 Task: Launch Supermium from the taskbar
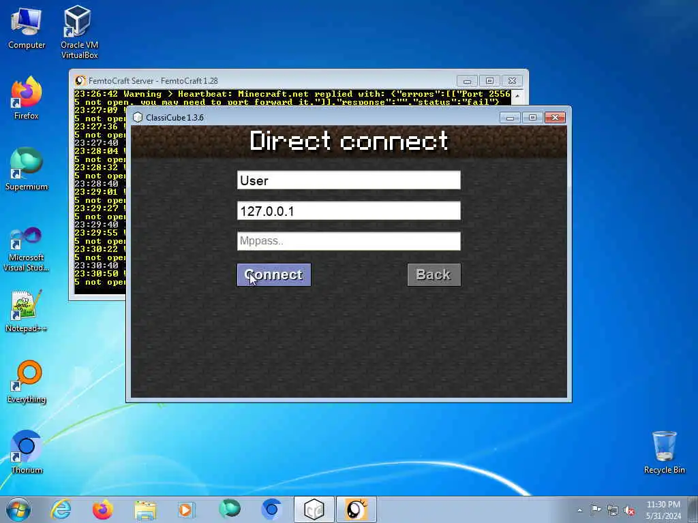tap(229, 509)
